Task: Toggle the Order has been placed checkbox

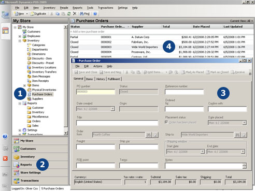Action: (166, 122)
